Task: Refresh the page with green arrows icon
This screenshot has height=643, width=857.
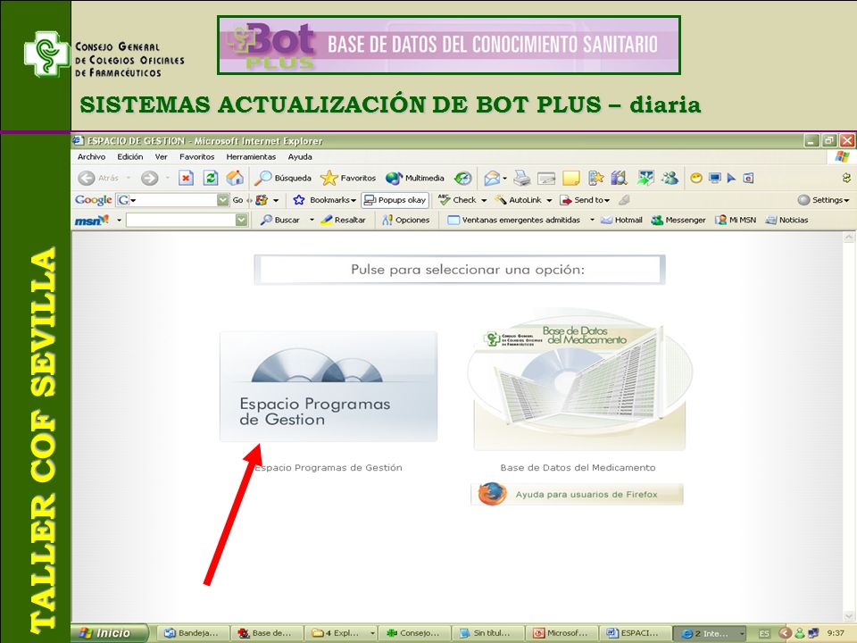Action: (x=211, y=179)
